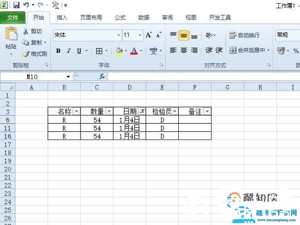Click the Undo icon
This screenshot has height=225, width=300.
click(26, 5)
